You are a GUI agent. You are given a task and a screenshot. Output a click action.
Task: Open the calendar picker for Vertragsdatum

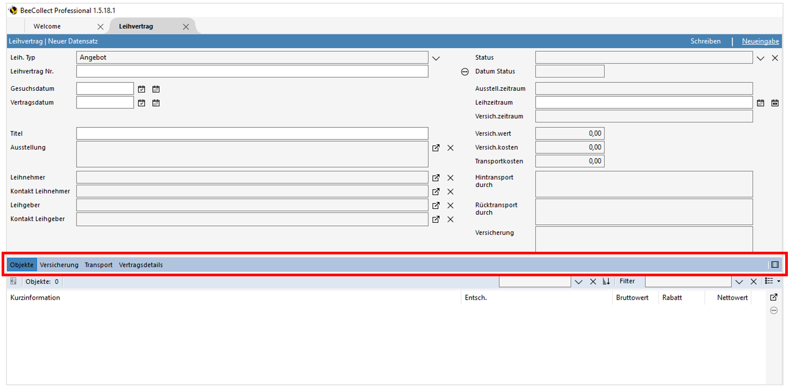(156, 103)
